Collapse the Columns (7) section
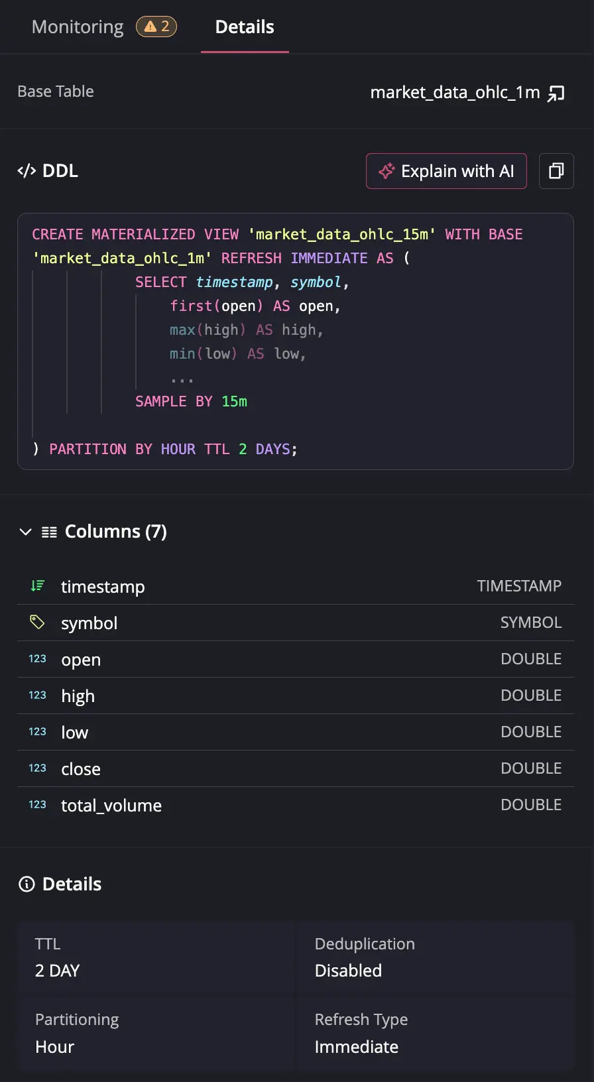Viewport: 594px width, 1082px height. click(25, 531)
